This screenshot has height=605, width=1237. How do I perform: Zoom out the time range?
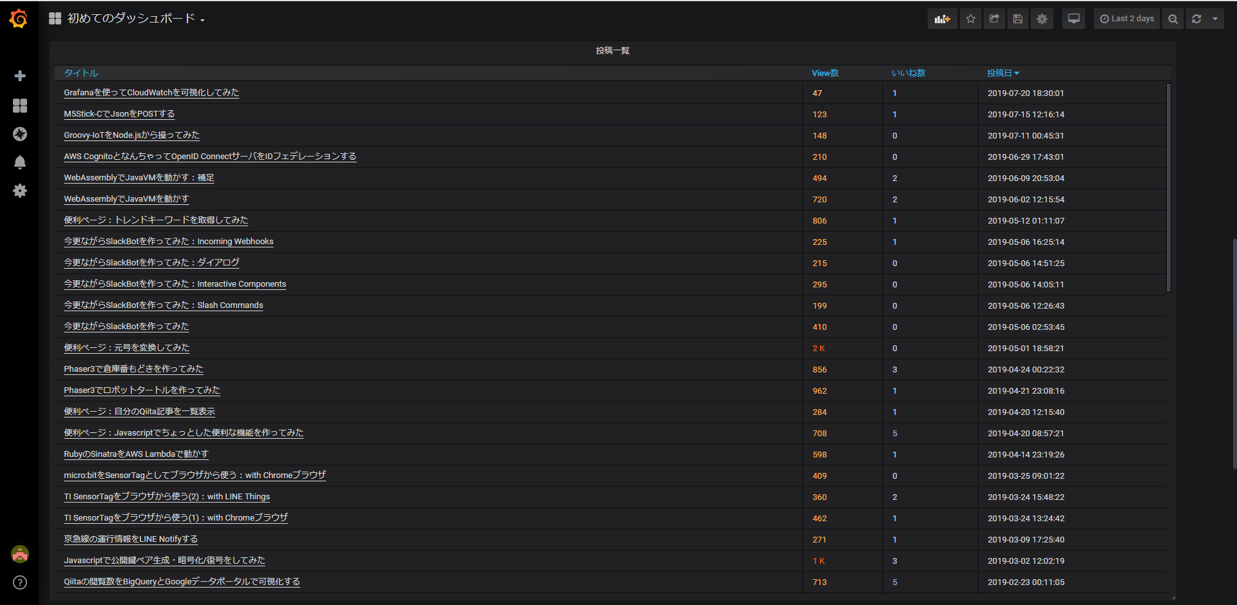pyautogui.click(x=1173, y=19)
